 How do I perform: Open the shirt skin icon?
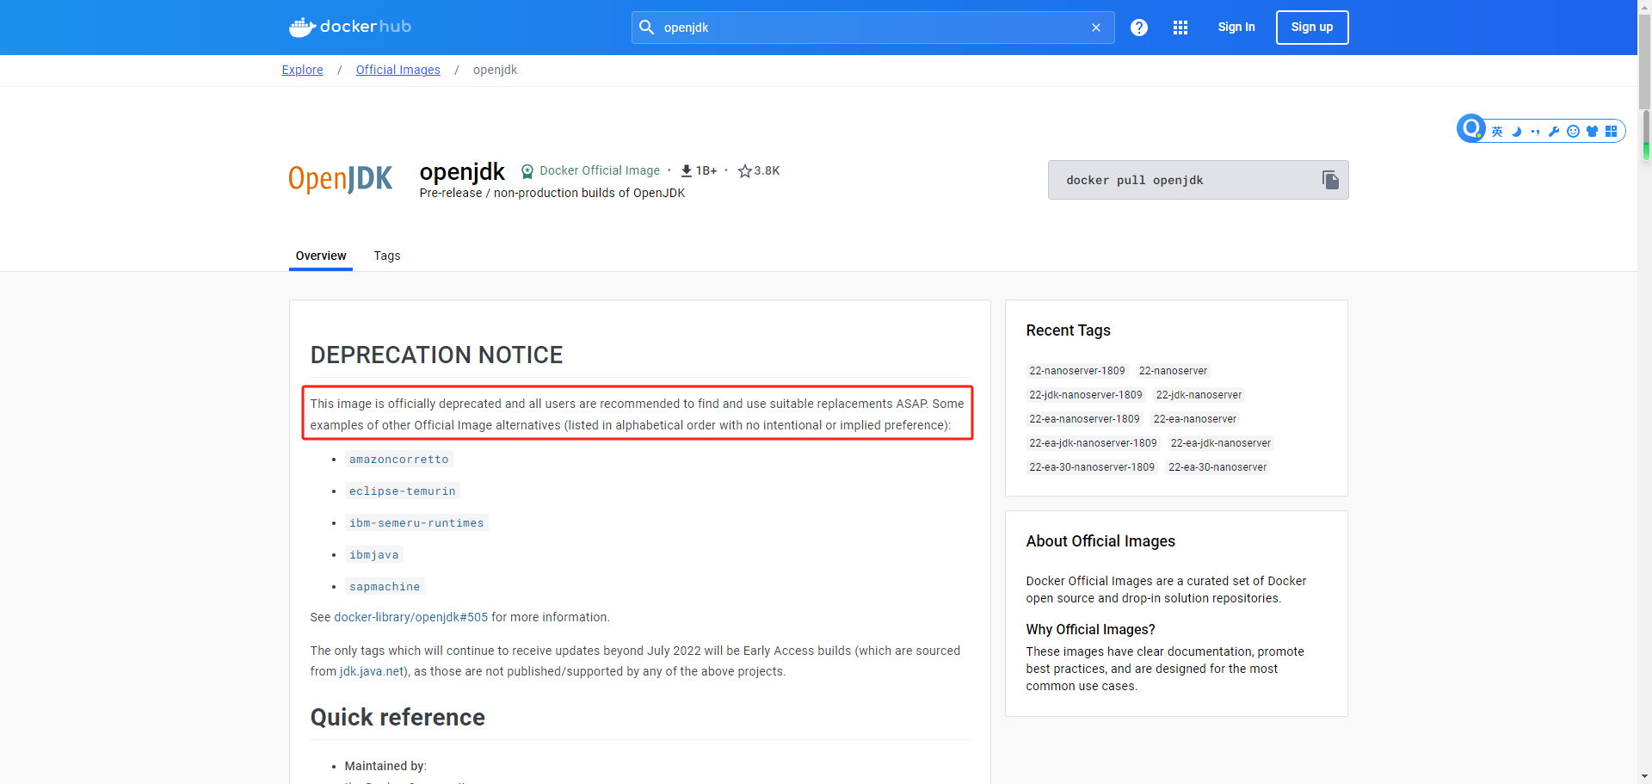[x=1592, y=132]
